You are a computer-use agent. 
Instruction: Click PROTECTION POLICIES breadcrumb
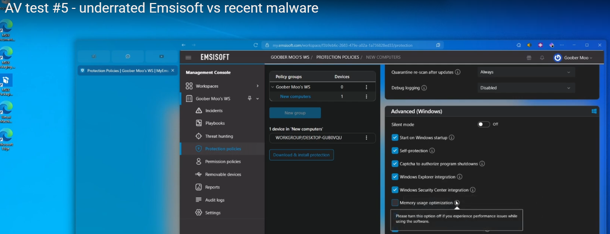[338, 57]
